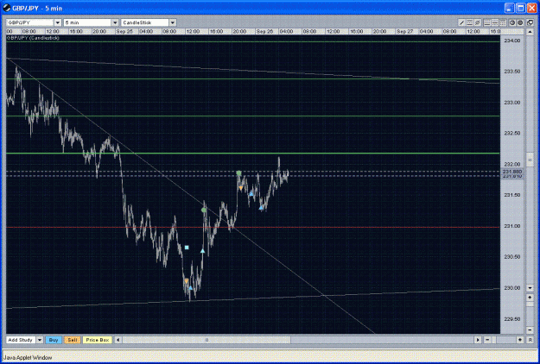Open the 5 min timeframe dropdown arrow
The height and width of the screenshot is (364, 540).
115,22
